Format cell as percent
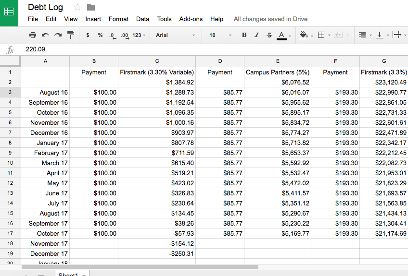The image size is (408, 276). click(x=100, y=35)
